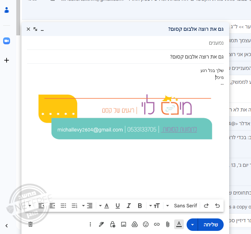Click the נמענים recipients field
Image resolution: width=251 pixels, height=234 pixels.
125,43
